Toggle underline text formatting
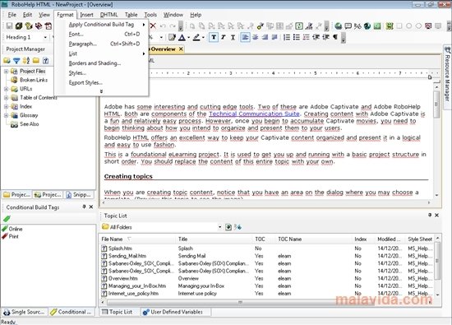This screenshot has height=325, width=452. pyautogui.click(x=233, y=37)
